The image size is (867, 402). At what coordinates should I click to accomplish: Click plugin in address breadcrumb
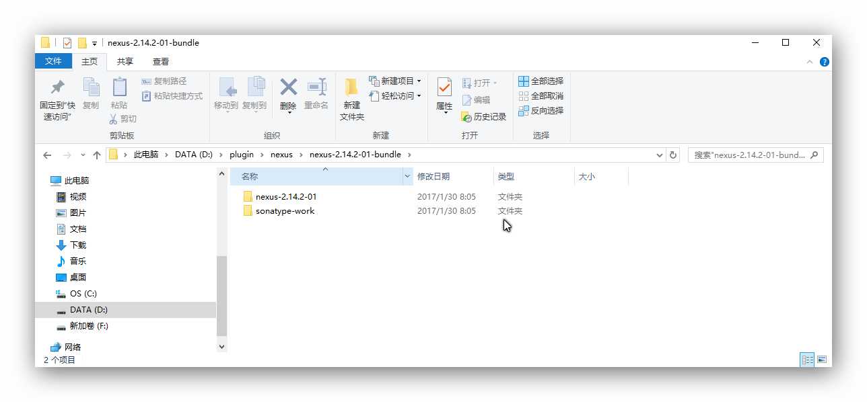pyautogui.click(x=242, y=155)
